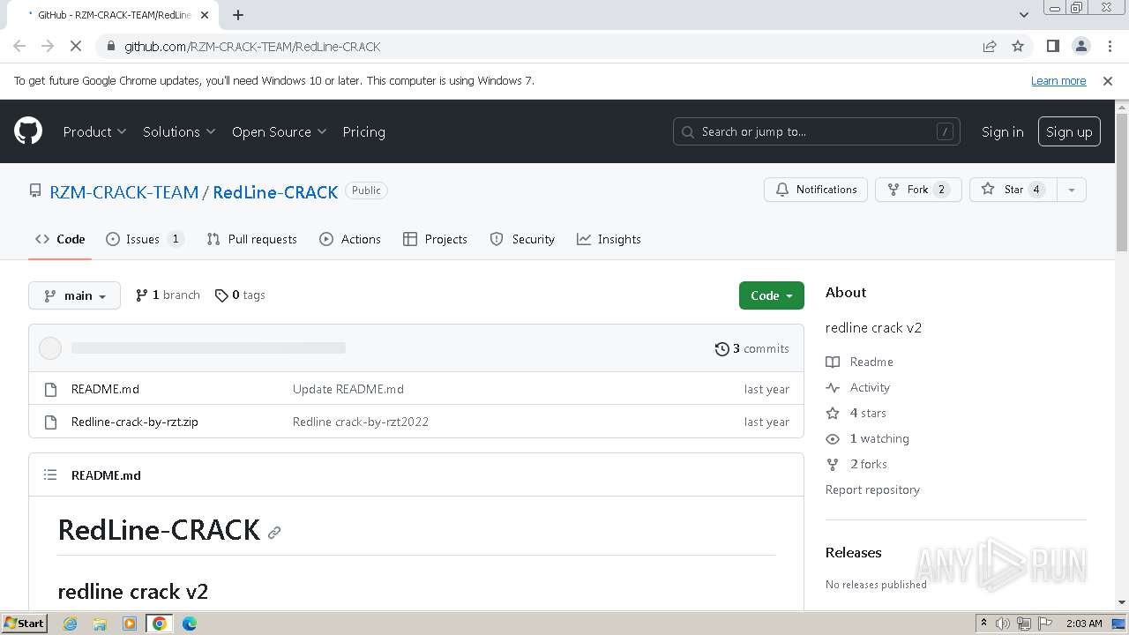Open a new browser tab
This screenshot has width=1129, height=635.
click(238, 14)
